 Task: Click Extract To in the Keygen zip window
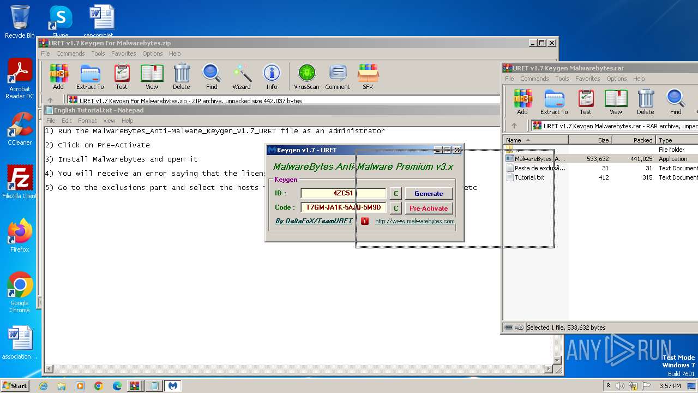pos(90,77)
